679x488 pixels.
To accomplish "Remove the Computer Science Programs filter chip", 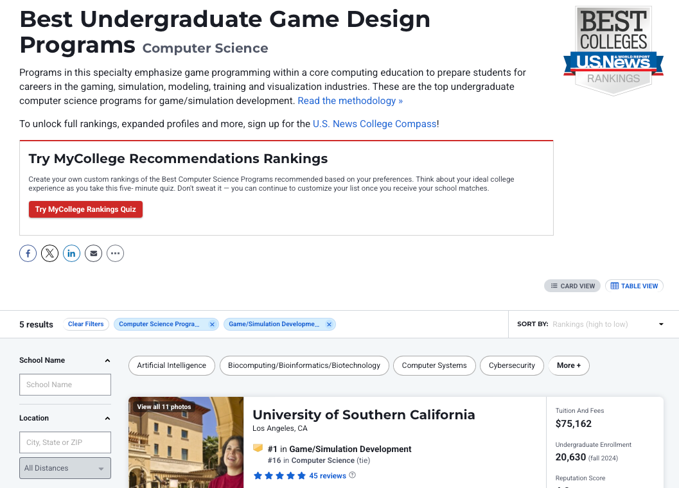I will [212, 325].
